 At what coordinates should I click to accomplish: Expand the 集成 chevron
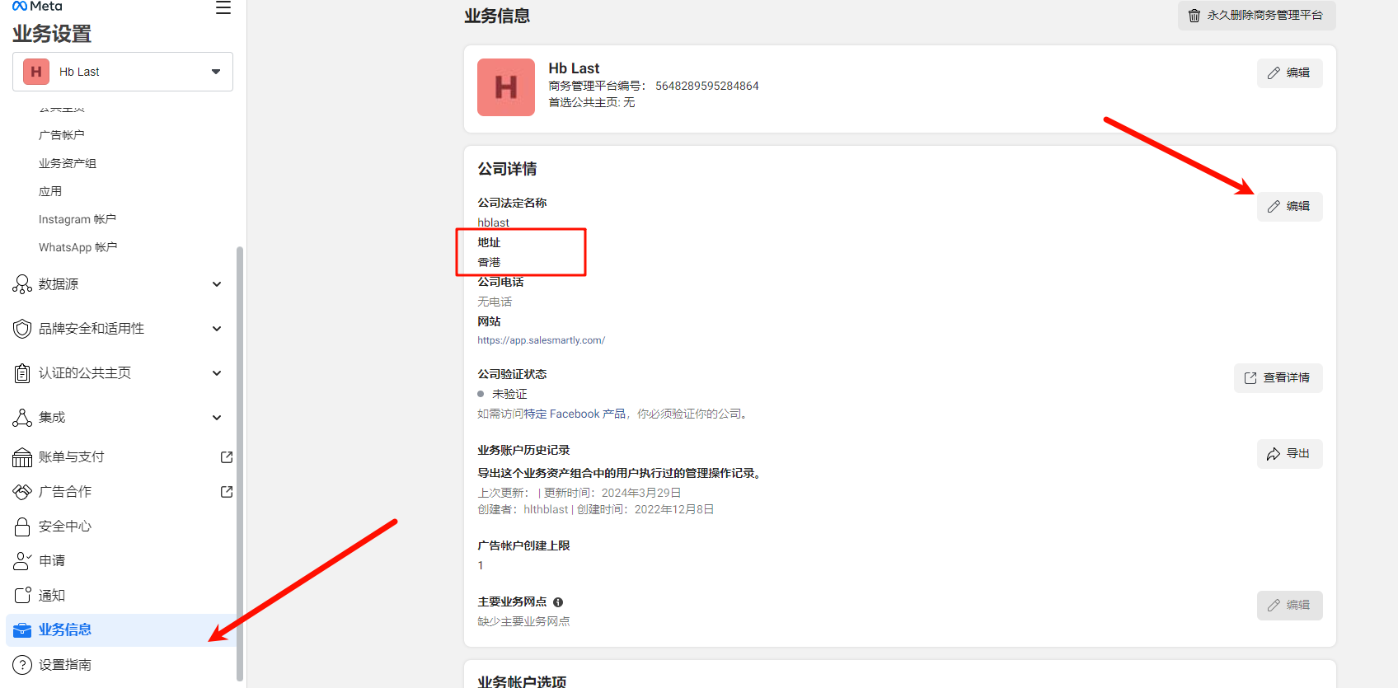[217, 418]
